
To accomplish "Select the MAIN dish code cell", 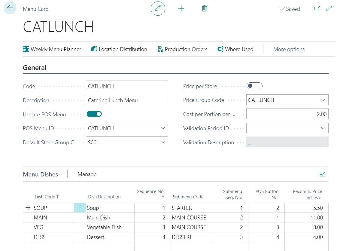I will [53, 217].
